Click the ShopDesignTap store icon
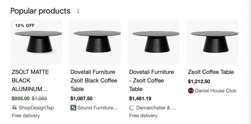The height and width of the screenshot is (124, 251). pyautogui.click(x=15, y=108)
